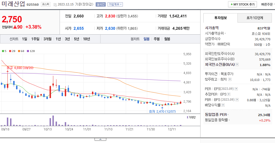Click the 실시간 badge
This screenshot has height=143, width=275.
click(101, 4)
